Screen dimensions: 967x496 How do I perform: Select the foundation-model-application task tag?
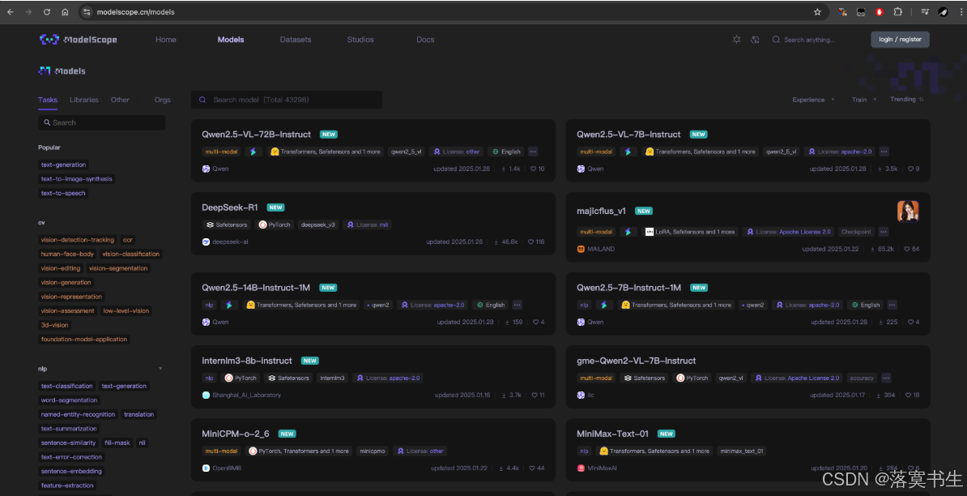(84, 340)
